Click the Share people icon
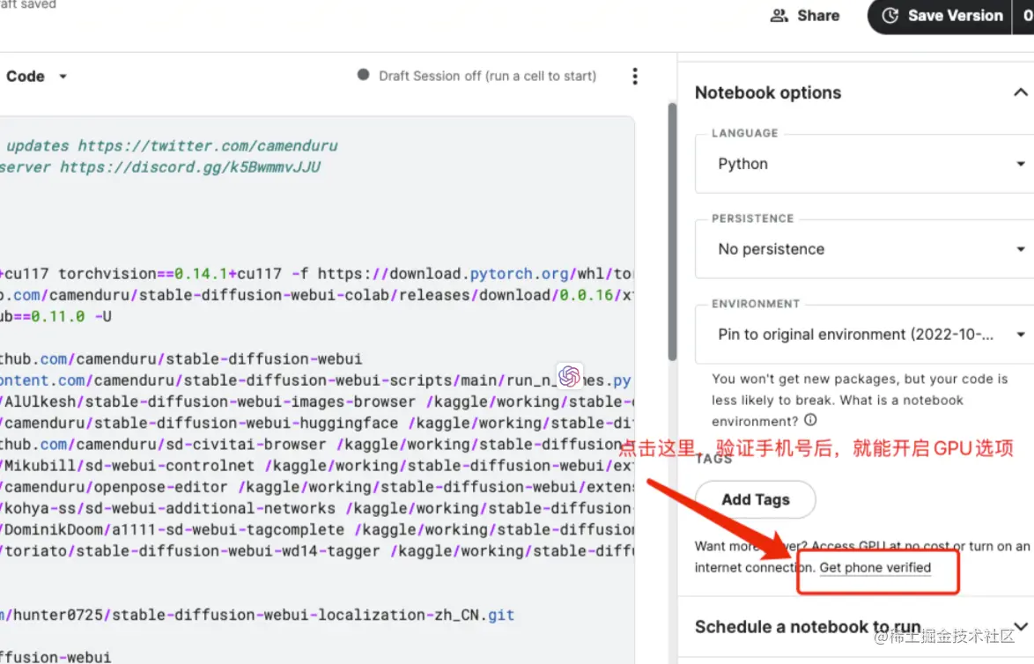 pos(779,15)
